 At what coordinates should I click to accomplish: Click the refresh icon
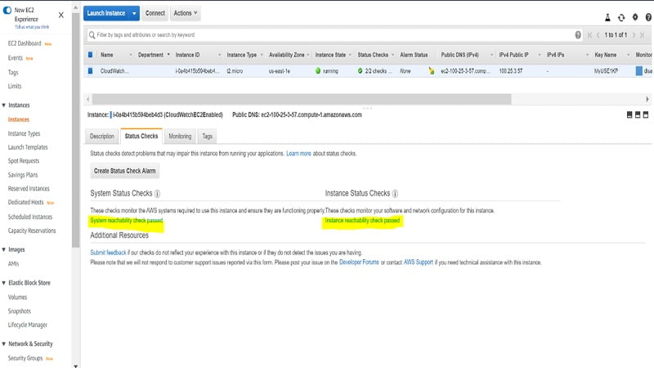(621, 17)
